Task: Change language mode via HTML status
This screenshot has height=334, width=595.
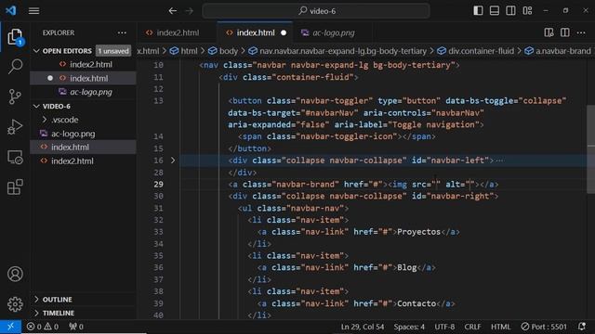Action: pyautogui.click(x=500, y=327)
